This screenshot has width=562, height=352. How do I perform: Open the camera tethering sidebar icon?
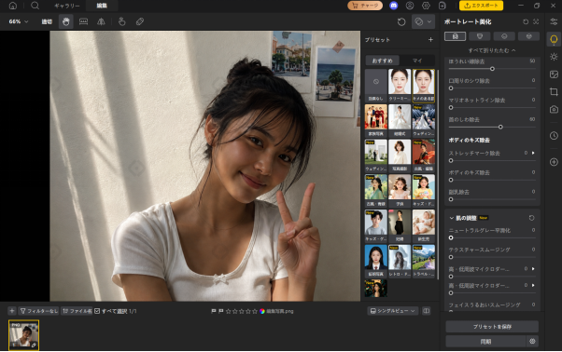click(x=554, y=109)
